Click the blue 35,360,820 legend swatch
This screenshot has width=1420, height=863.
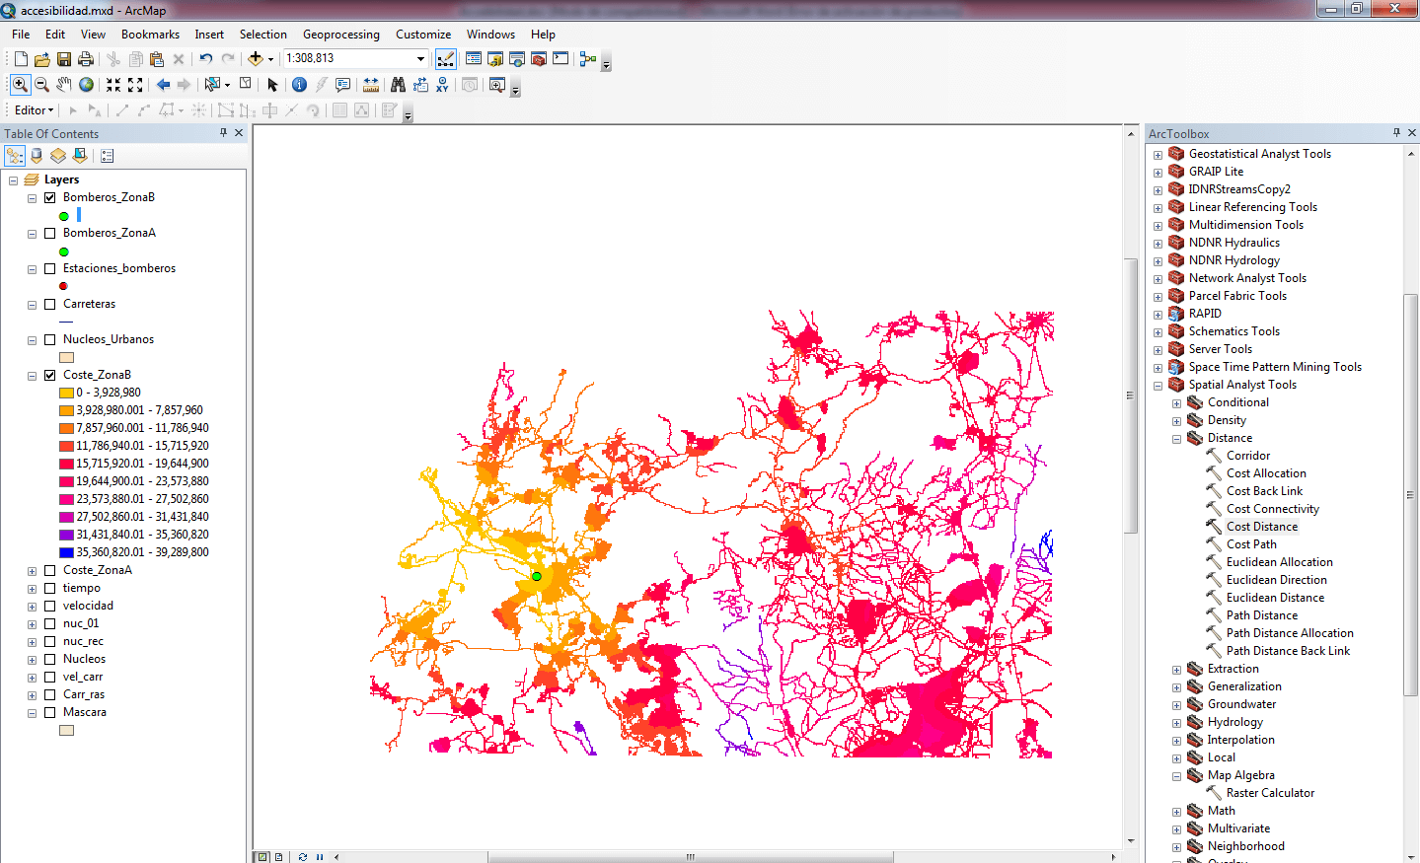pos(66,552)
